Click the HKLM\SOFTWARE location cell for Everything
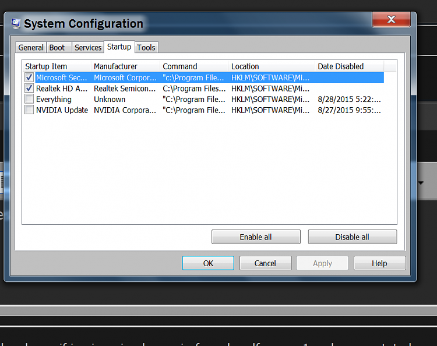The image size is (437, 346). [270, 99]
